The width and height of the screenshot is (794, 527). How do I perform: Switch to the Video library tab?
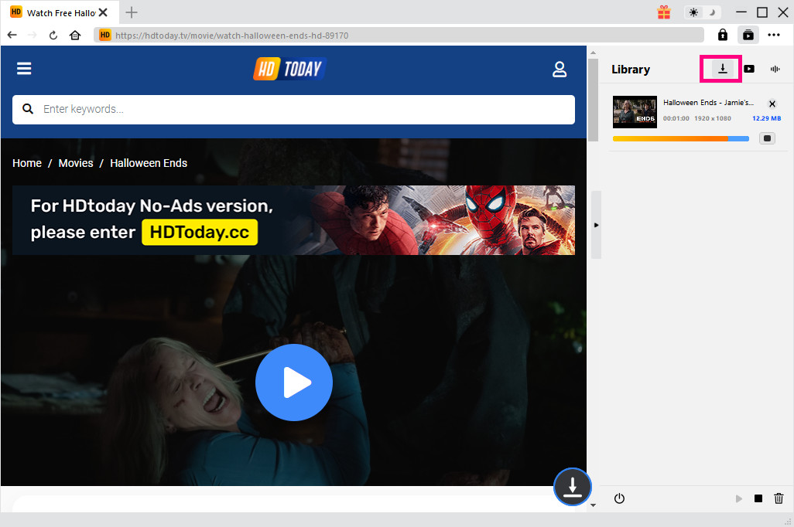749,69
